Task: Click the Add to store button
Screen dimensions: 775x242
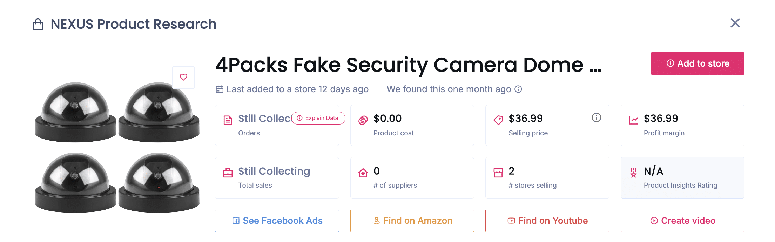Action: pyautogui.click(x=697, y=63)
